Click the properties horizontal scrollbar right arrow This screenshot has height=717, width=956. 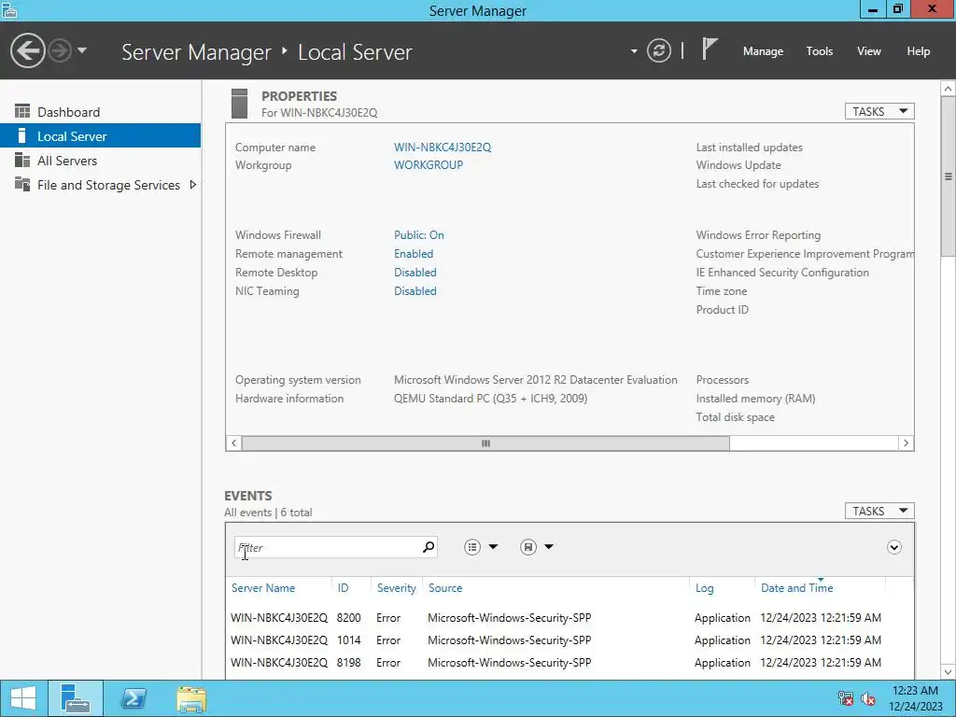(906, 443)
